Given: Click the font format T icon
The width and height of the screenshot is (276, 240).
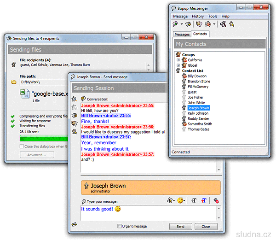Looking at the screenshot, I should coord(194,200).
